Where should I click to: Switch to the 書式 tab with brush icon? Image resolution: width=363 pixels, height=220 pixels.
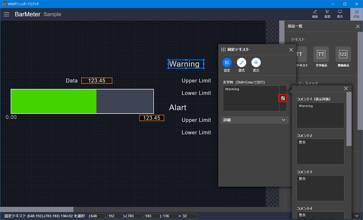point(241,63)
